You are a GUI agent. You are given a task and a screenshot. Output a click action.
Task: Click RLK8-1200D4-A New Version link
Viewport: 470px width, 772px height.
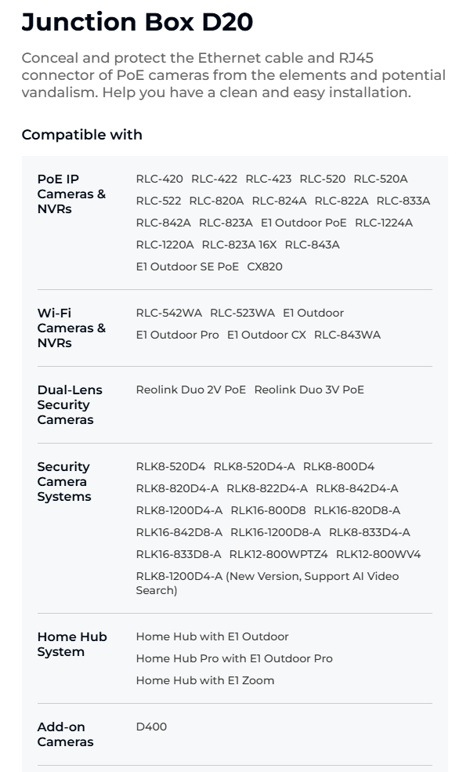point(267,583)
